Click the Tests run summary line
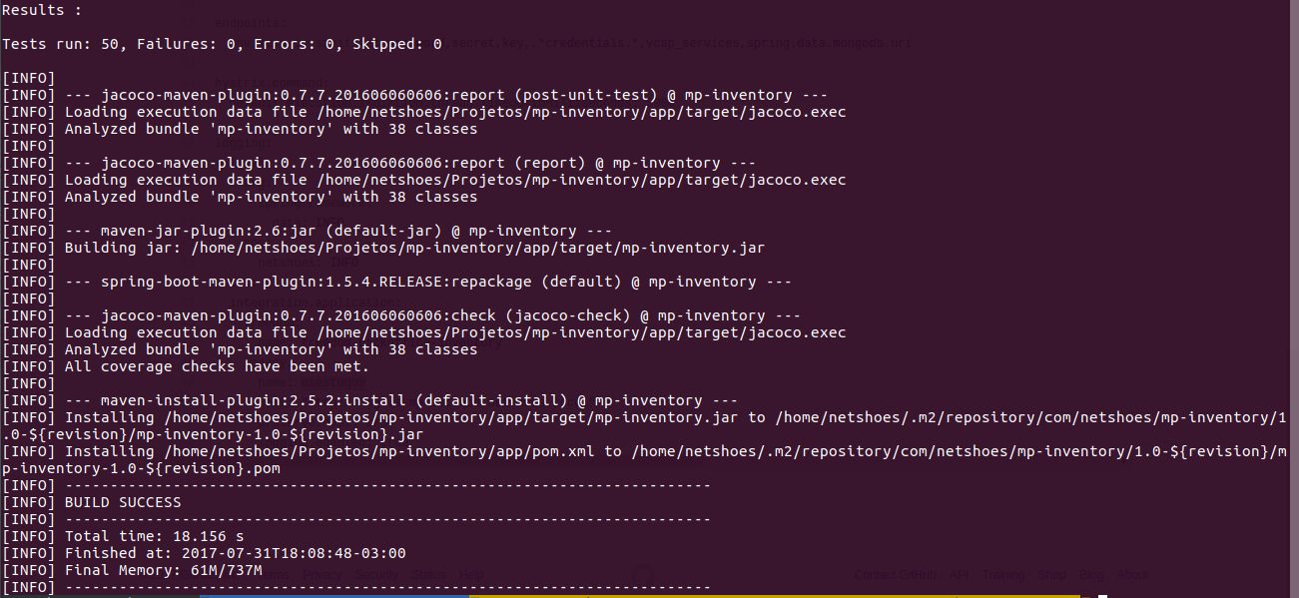Screen dimensions: 1299x598 (222, 44)
